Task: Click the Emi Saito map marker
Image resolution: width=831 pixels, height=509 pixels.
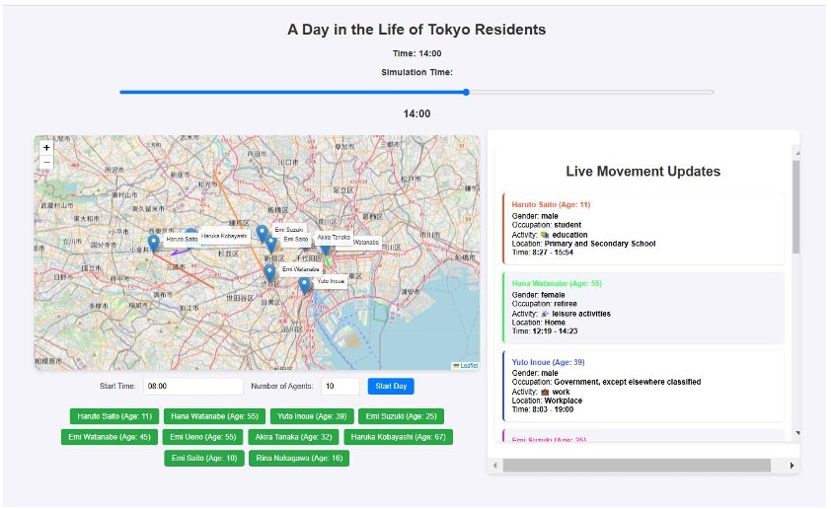Action: [x=271, y=244]
